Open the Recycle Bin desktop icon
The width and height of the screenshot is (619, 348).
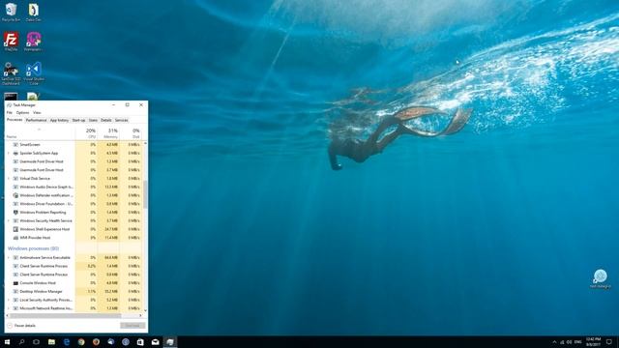point(11,12)
